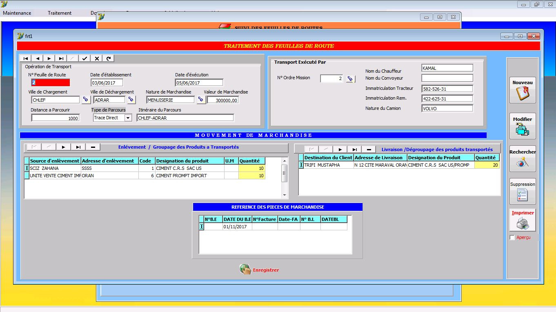Click Code 6 cell in Enlèvement grid
The height and width of the screenshot is (312, 556).
coord(147,176)
